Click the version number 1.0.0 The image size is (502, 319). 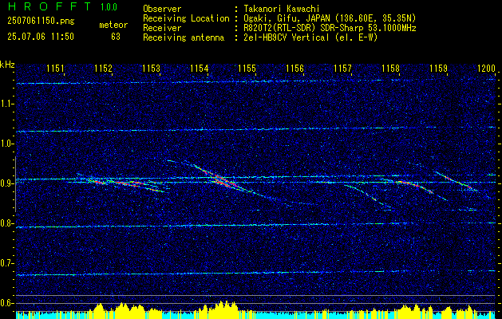[x=109, y=7]
